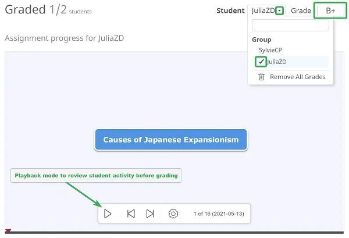The image size is (349, 238).
Task: Skip forward to next activity frame
Action: 150,214
